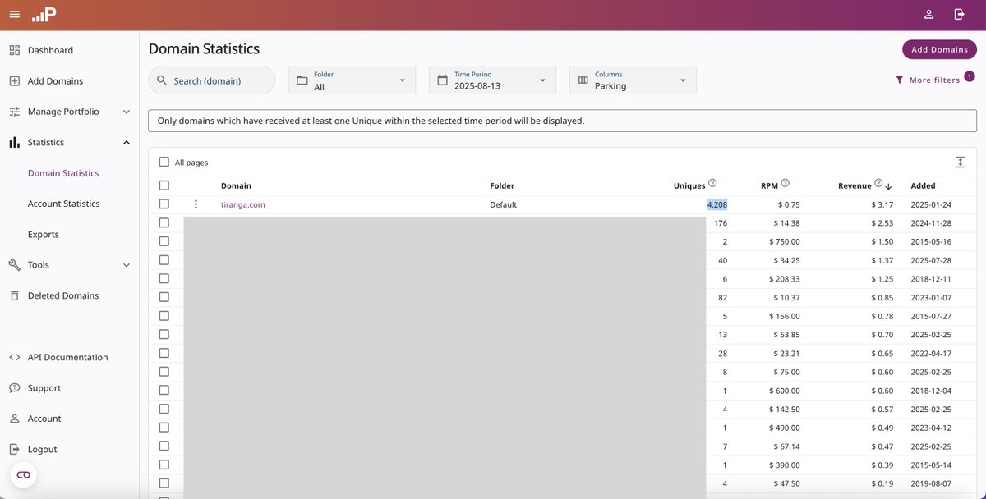Click the Statistics bar chart icon

pyautogui.click(x=14, y=143)
